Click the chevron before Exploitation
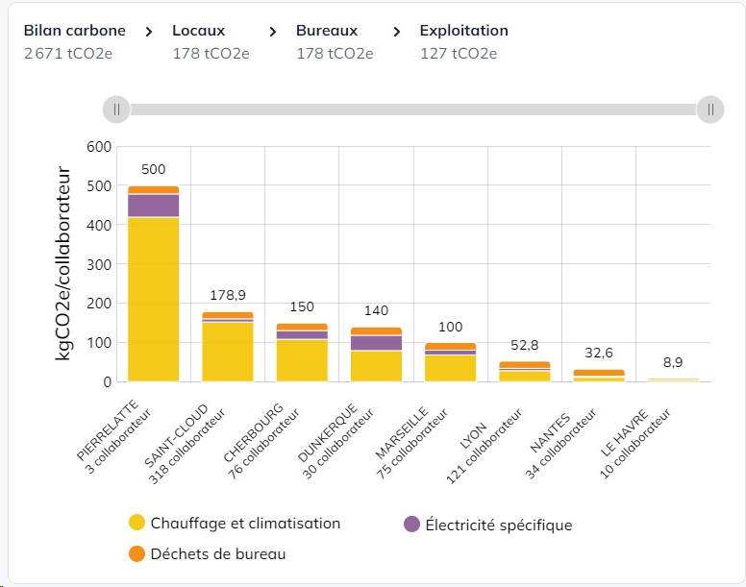Screen dimensions: 746x587 coord(397,32)
